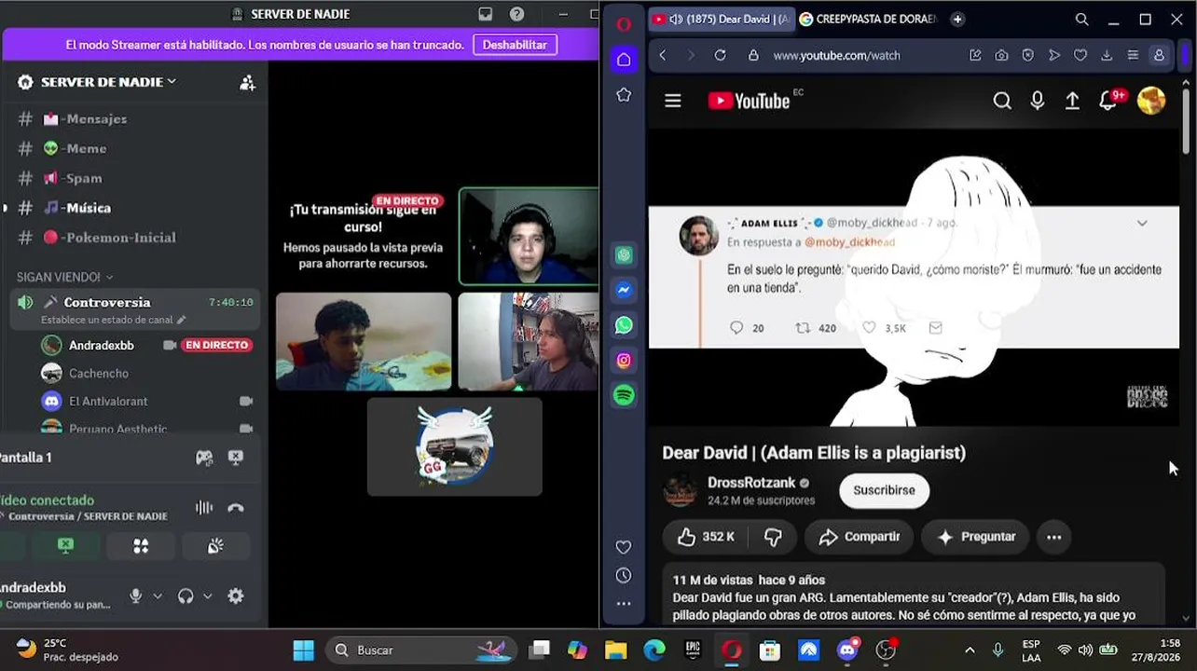Open the Opera menu logo
Screen dimensions: 1197x671
pos(624,23)
